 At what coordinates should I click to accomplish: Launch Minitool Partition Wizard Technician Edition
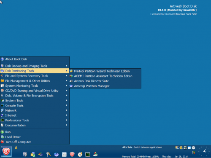(105, 71)
